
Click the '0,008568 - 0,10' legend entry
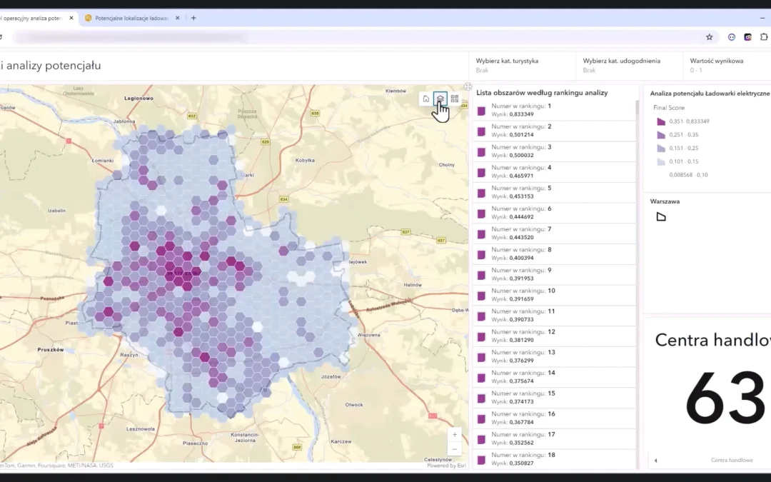tap(688, 175)
